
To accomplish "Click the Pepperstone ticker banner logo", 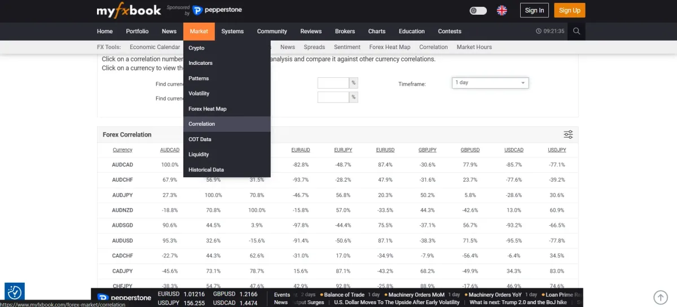I will (x=124, y=297).
